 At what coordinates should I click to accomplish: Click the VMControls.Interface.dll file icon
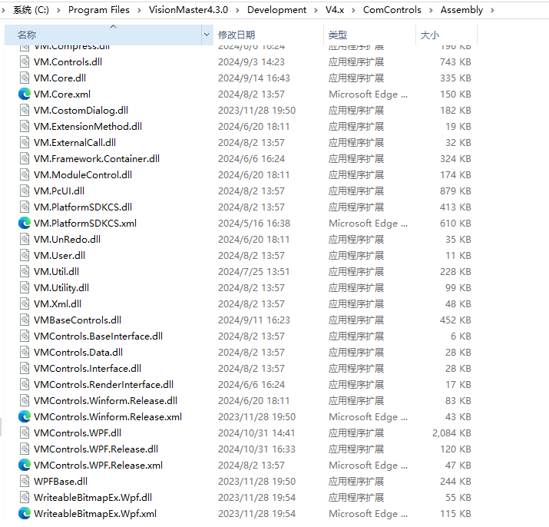coord(25,368)
